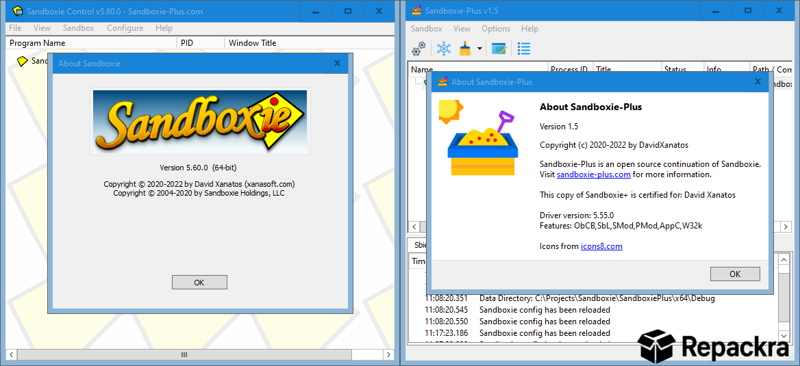Open Configure menu in Sandboxie Control
The image size is (800, 366).
[x=125, y=28]
